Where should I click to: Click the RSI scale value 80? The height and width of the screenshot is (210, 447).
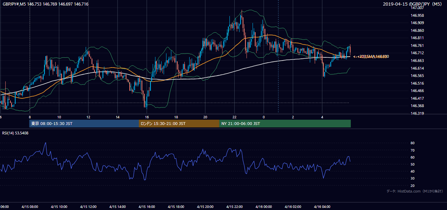[x=413, y=143]
